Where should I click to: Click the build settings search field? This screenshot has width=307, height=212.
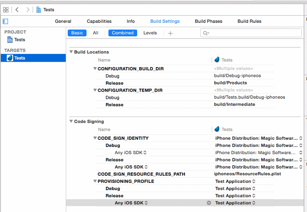coord(251,33)
